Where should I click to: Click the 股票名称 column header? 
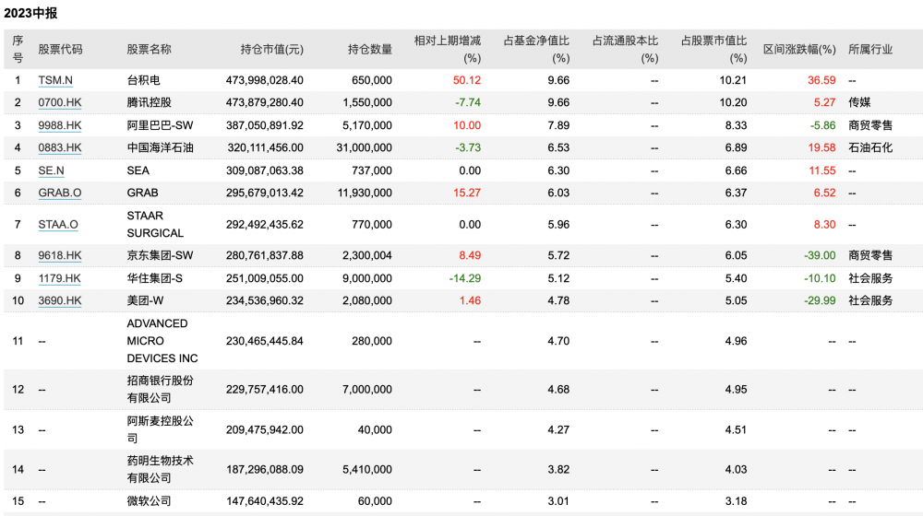(149, 50)
